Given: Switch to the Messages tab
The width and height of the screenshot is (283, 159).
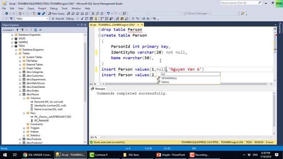Looking at the screenshot, I should tap(98, 89).
